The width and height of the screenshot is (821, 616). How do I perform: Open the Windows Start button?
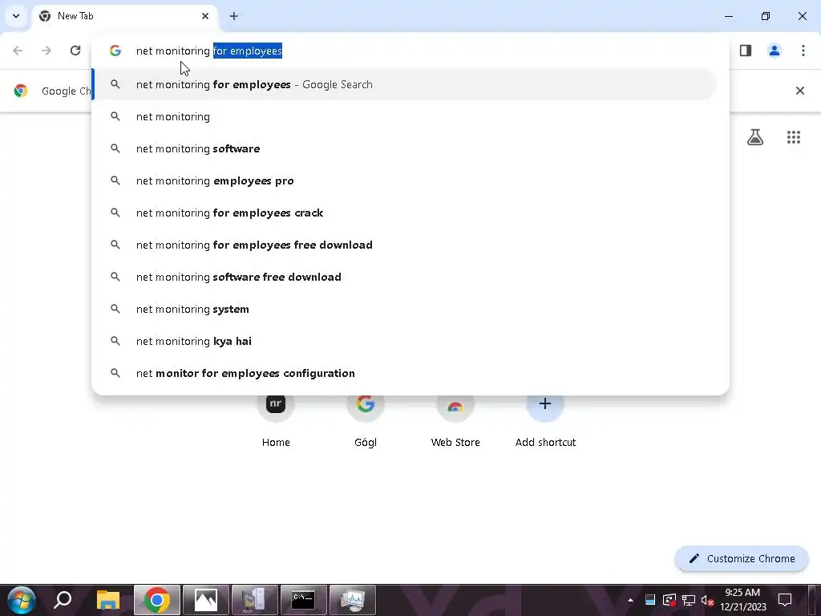click(x=22, y=600)
